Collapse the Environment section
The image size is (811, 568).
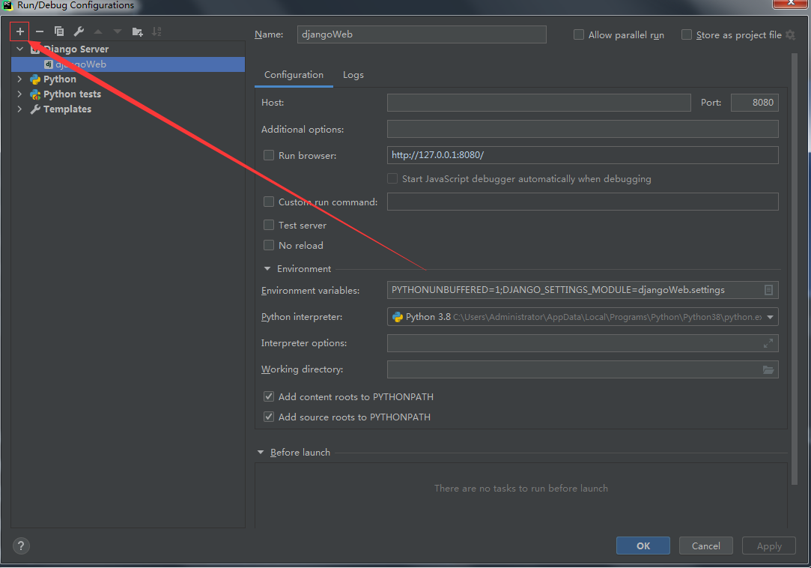pyautogui.click(x=267, y=269)
